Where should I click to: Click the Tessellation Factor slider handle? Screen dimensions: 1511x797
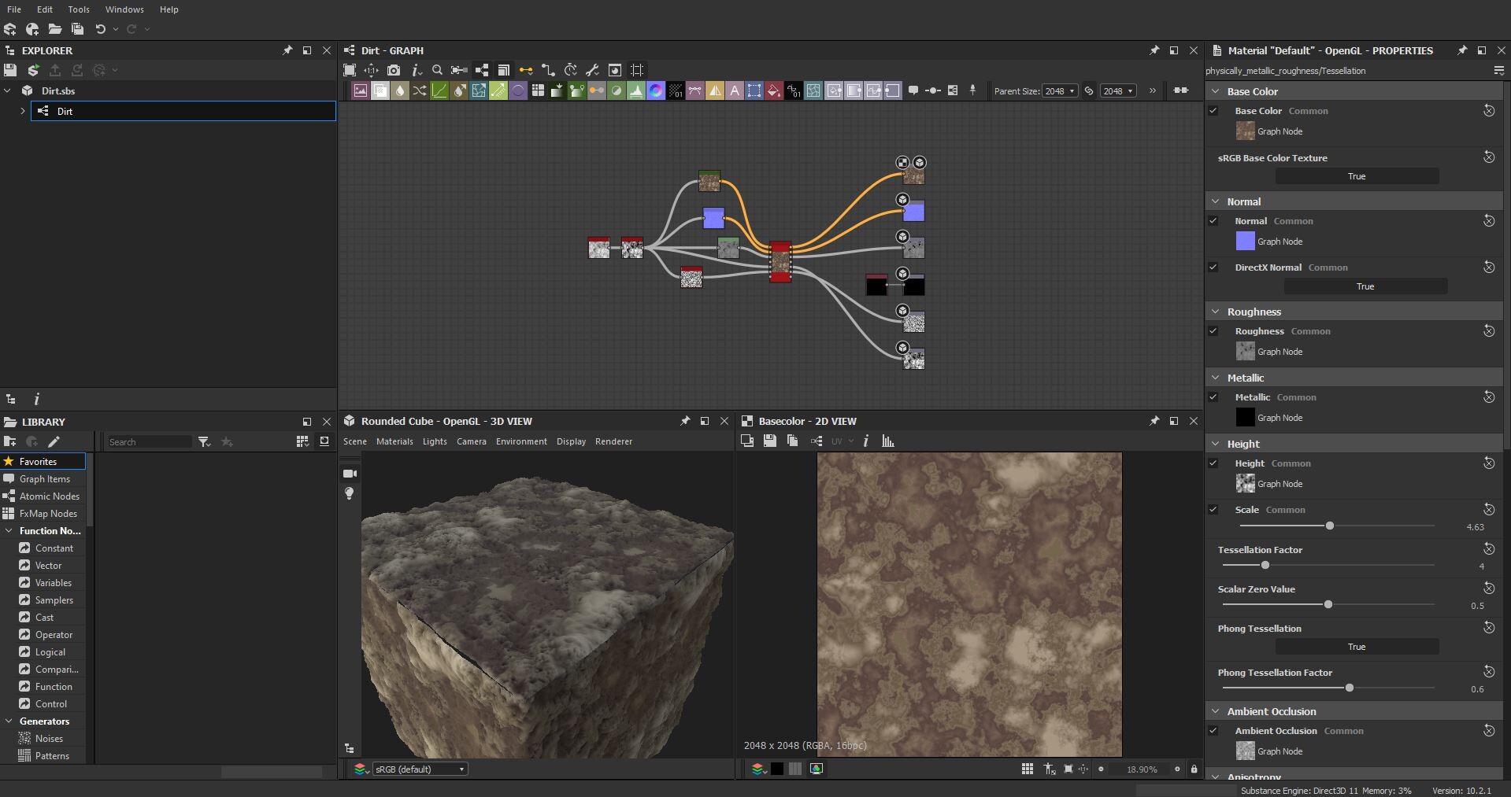tap(1265, 565)
